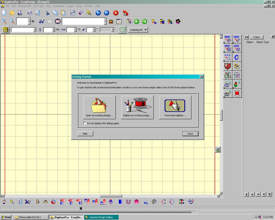Click the Paste clipboard icon

pos(63,13)
